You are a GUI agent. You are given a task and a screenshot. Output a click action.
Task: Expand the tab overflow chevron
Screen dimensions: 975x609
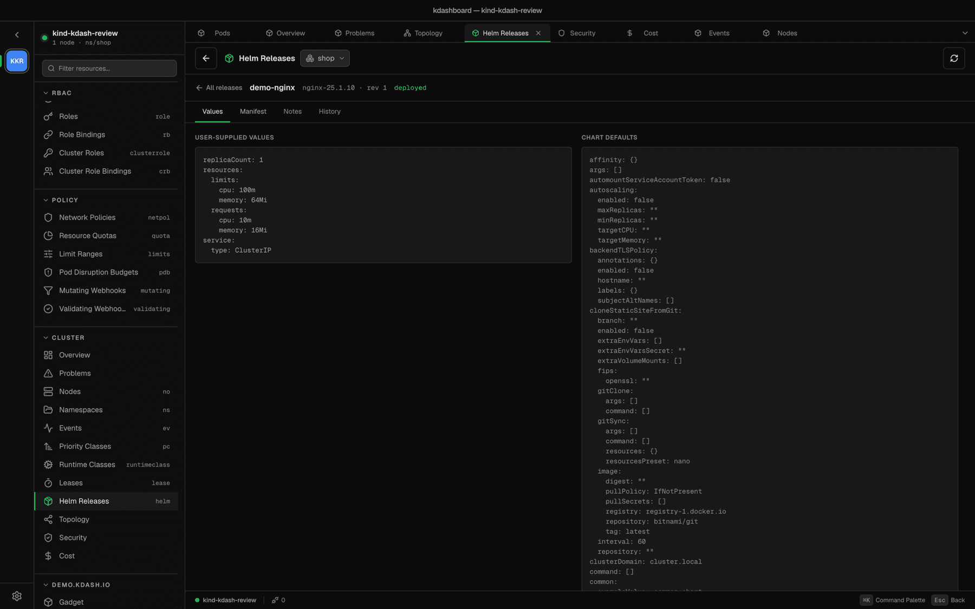pos(965,33)
